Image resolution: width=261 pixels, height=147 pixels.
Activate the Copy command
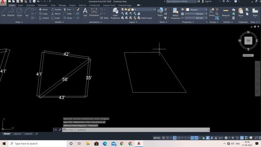point(43,13)
